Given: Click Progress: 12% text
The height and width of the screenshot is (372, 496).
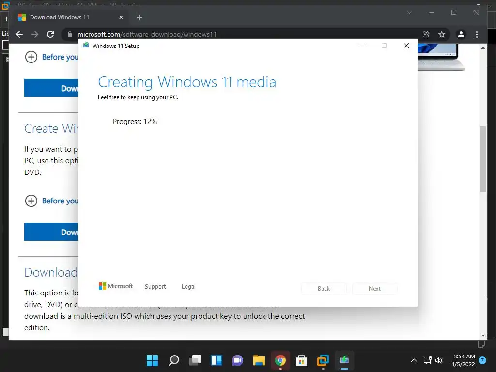Looking at the screenshot, I should click(135, 122).
